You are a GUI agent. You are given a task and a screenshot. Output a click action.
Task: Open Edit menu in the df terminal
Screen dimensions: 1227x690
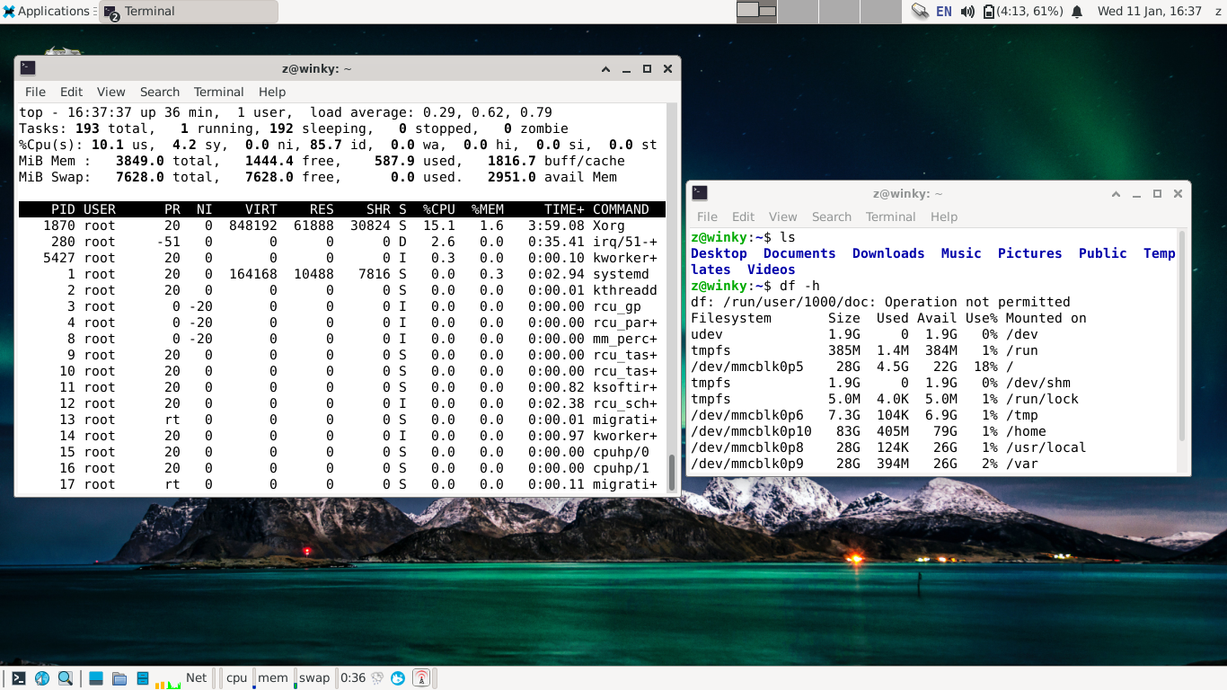743,217
